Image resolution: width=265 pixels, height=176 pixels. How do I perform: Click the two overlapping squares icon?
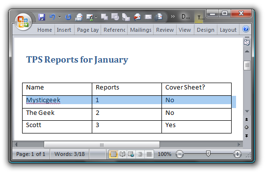[105, 17]
